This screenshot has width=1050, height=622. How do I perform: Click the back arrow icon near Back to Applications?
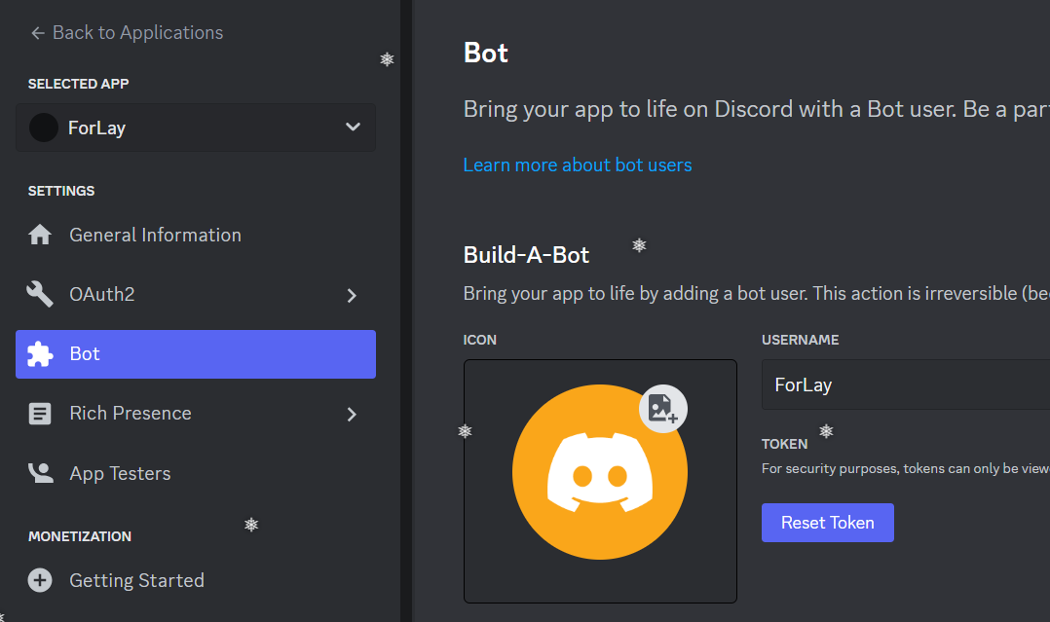[36, 32]
